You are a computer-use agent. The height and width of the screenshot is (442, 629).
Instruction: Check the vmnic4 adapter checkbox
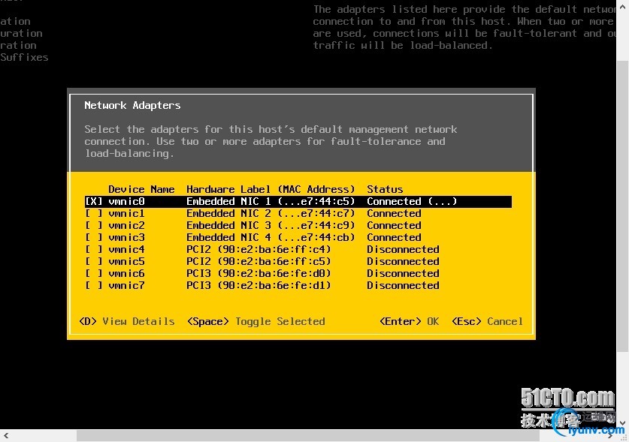tap(93, 250)
